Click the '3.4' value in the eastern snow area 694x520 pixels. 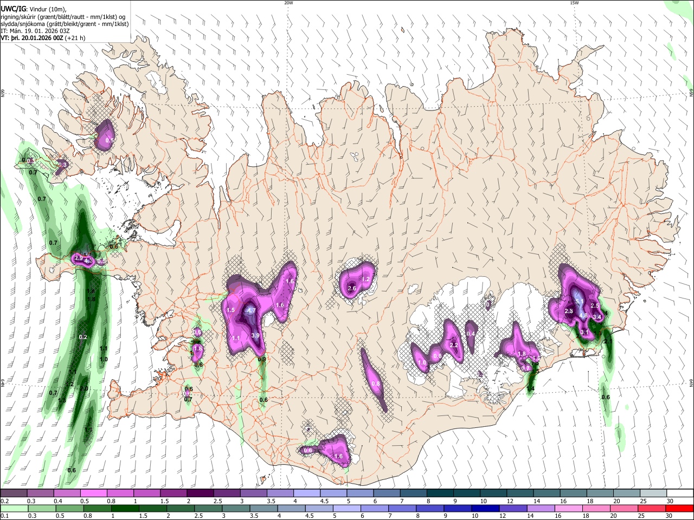597,317
